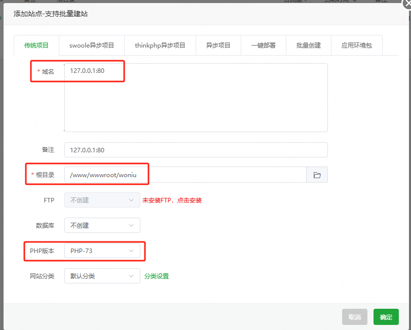Open the PHP版本 dropdown showing PHP-73

(x=102, y=251)
